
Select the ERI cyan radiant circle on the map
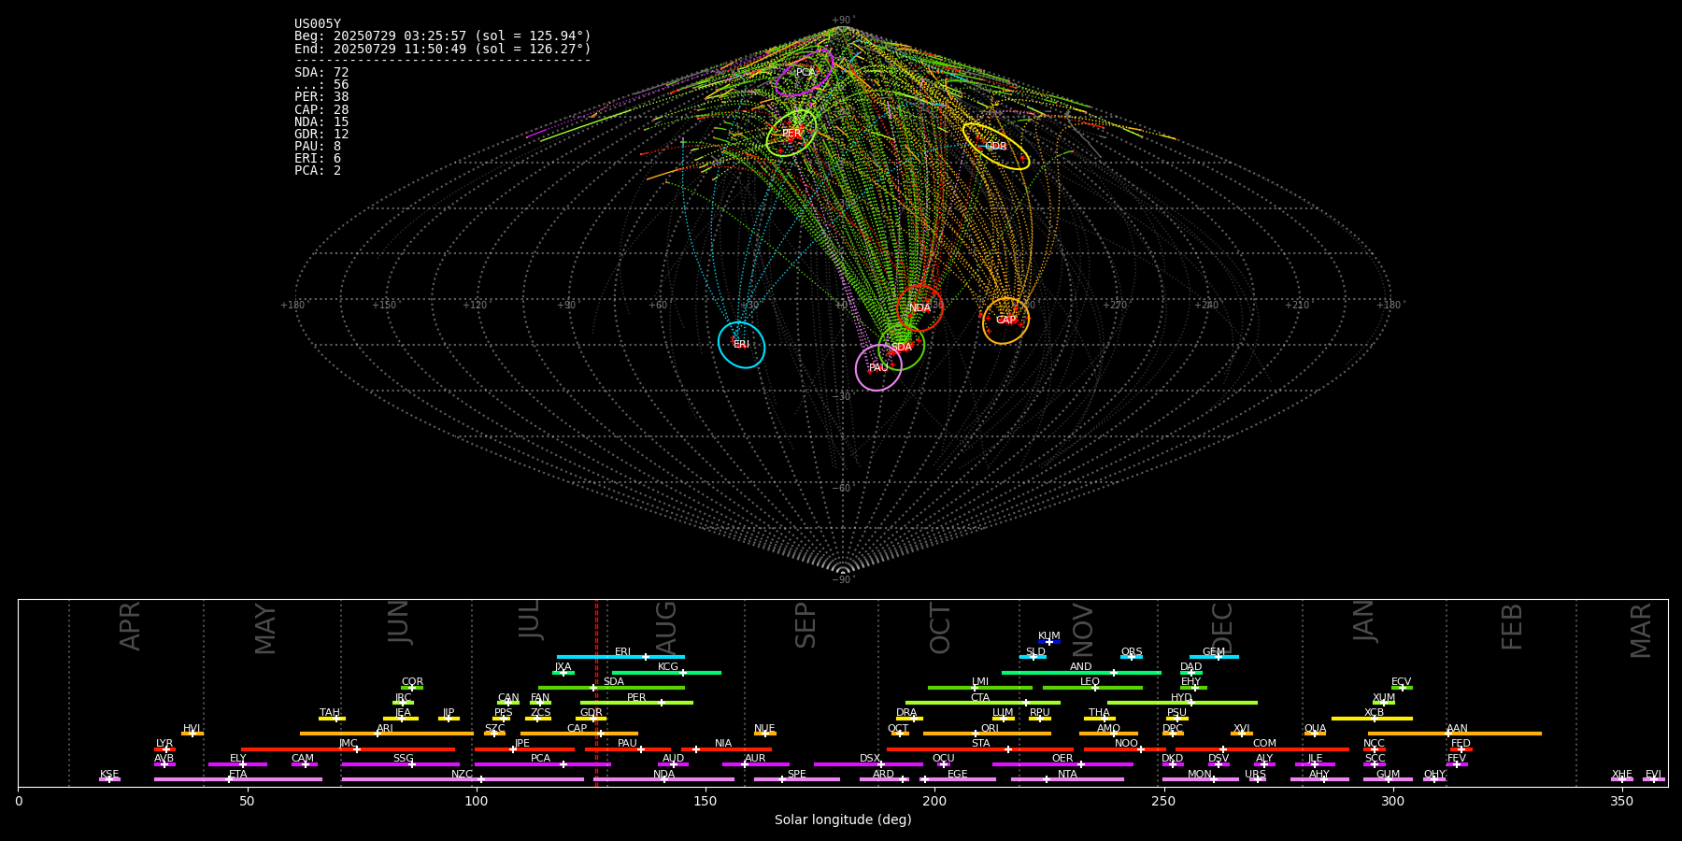coord(741,345)
